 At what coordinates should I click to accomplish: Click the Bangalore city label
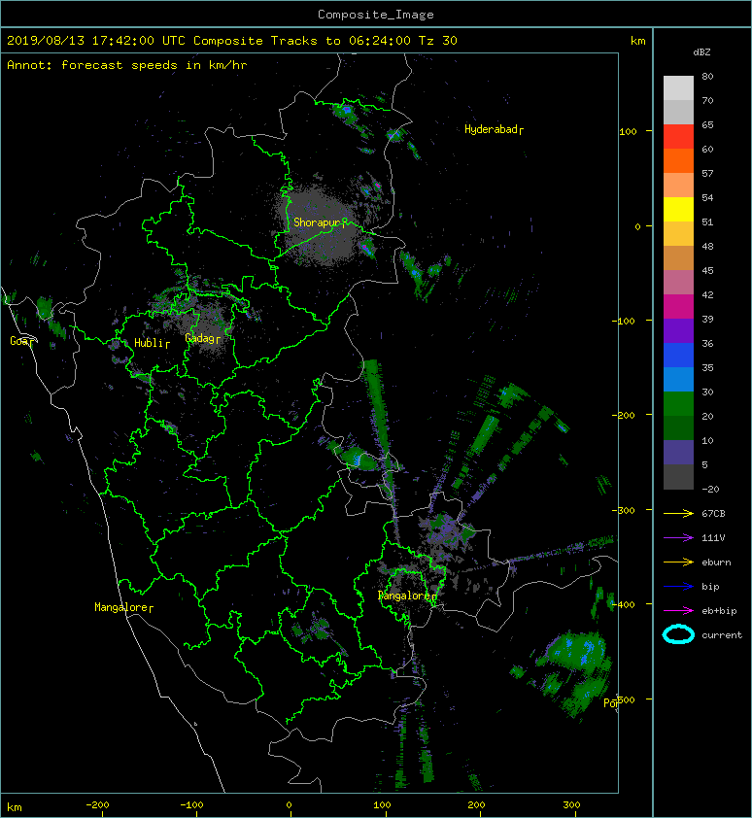click(407, 596)
